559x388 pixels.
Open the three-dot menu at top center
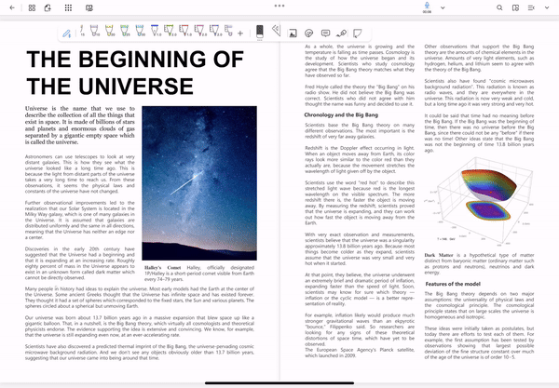(279, 6)
